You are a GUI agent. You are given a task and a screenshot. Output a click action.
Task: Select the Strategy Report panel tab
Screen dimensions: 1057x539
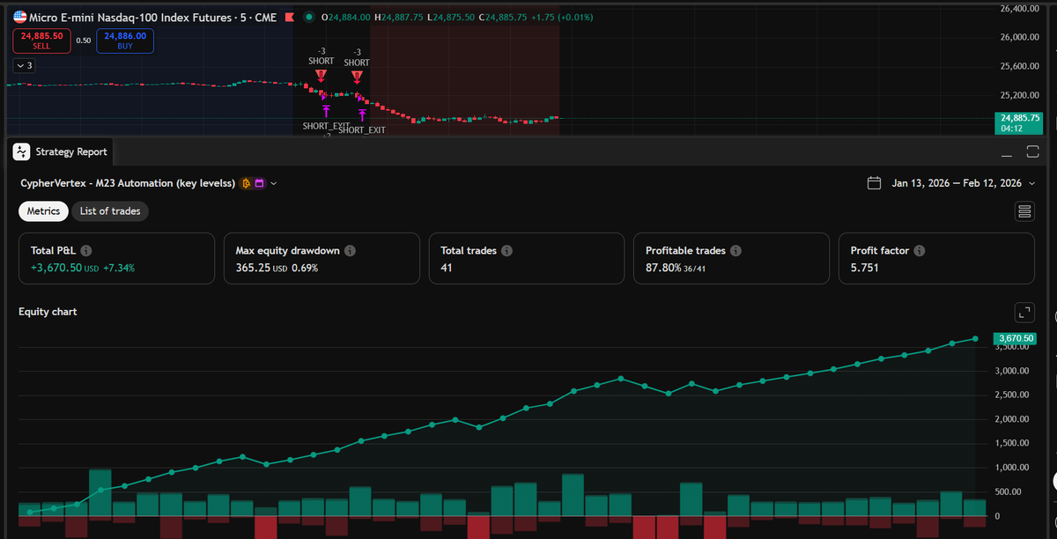point(60,151)
